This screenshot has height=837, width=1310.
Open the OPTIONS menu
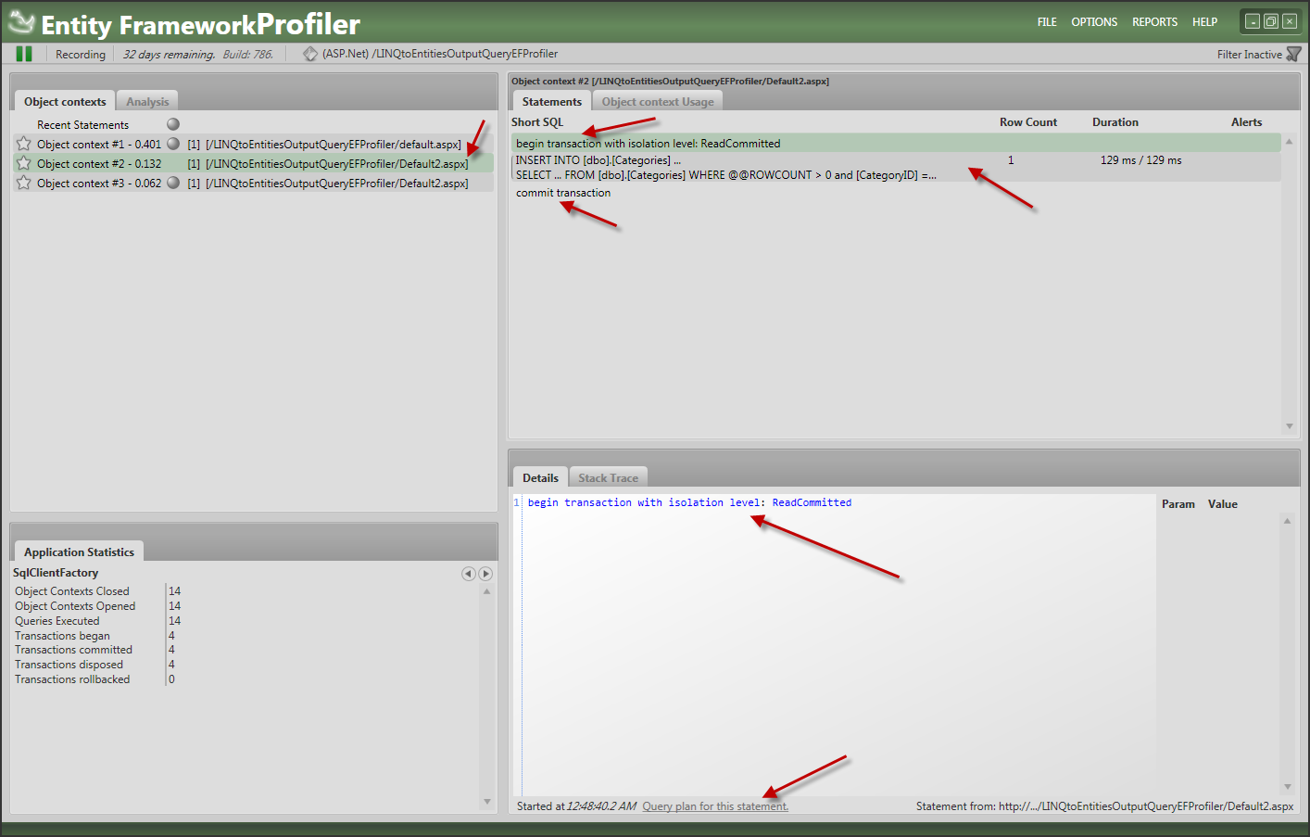click(1094, 22)
